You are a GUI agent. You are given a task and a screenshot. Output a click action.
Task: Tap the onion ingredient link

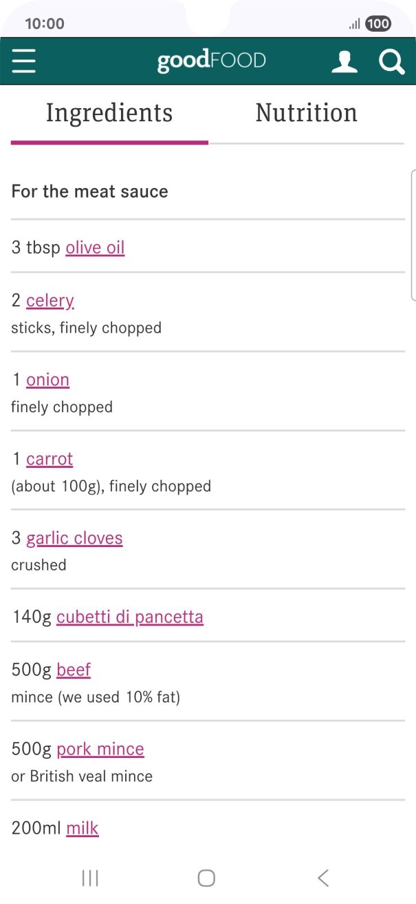(x=47, y=380)
